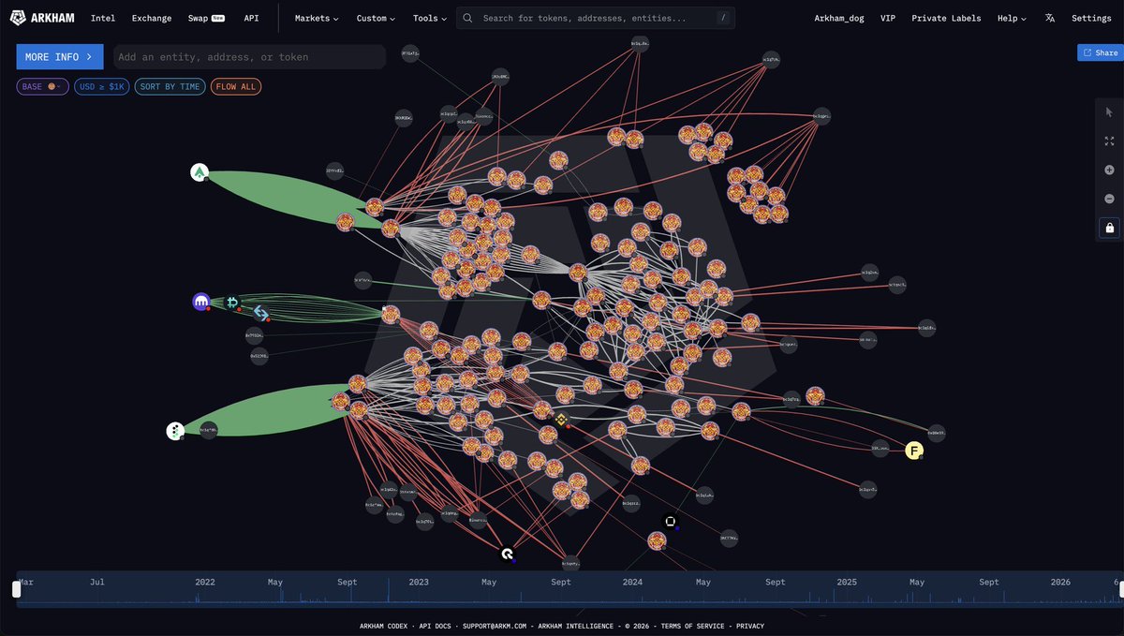The image size is (1124, 636).
Task: Open the TERMS OF SERVICE link
Action: pyautogui.click(x=692, y=626)
